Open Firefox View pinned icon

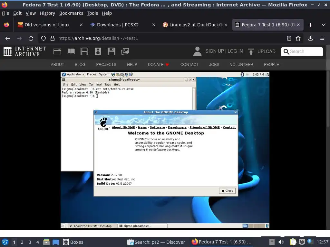(x=6, y=25)
